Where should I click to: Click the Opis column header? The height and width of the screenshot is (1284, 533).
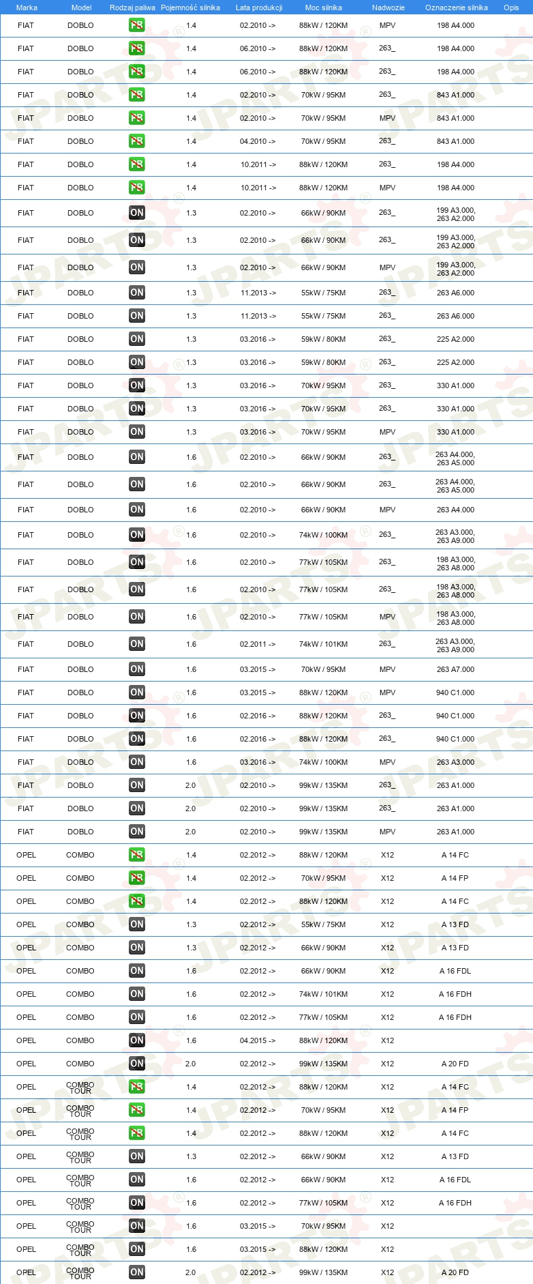click(511, 8)
